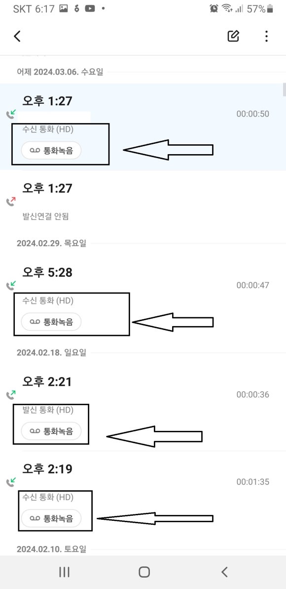The image size is (286, 589).
Task: Play 통화녹음 for the 00:00:50 call
Action: tap(51, 150)
